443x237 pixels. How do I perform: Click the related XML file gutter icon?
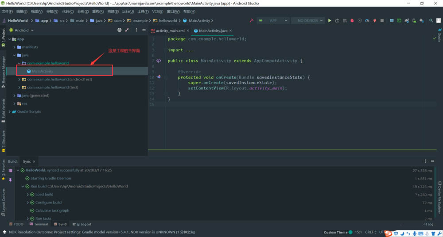(x=159, y=61)
